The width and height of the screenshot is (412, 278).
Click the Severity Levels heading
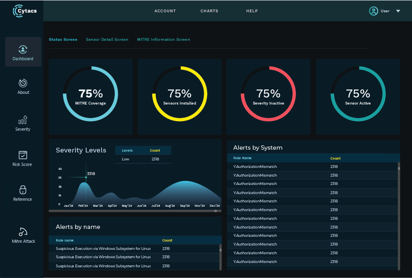(x=81, y=150)
